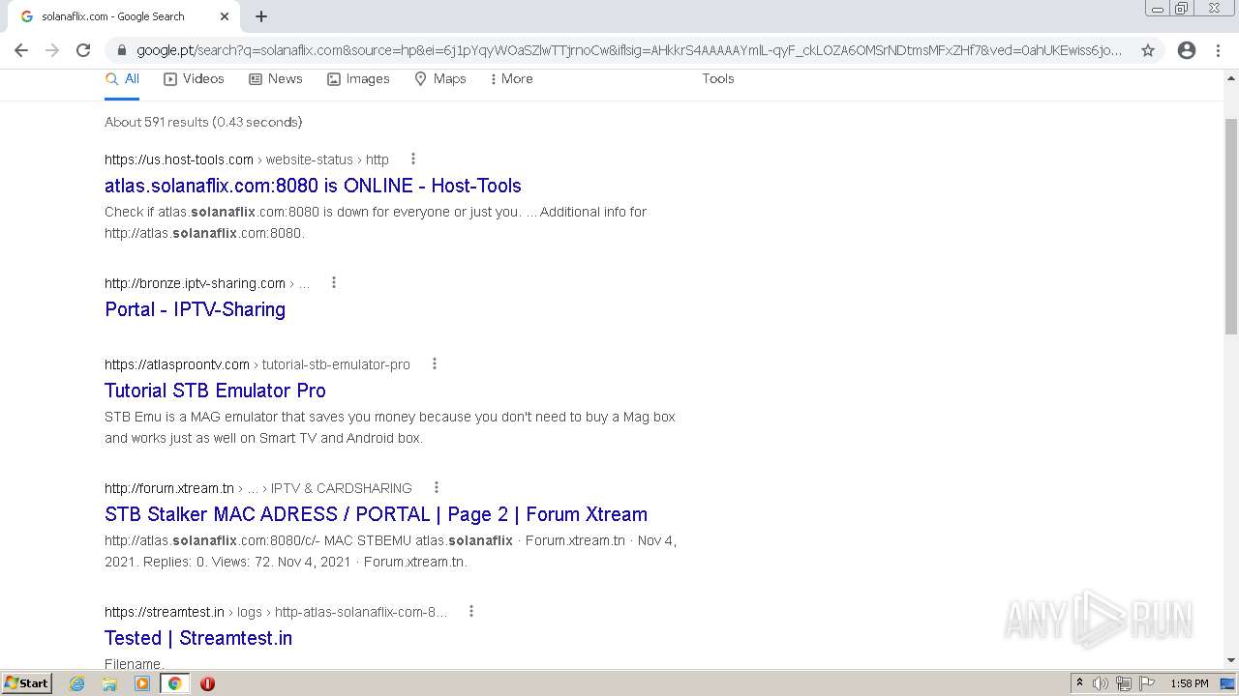Open options for atlasproontv.com result
This screenshot has width=1239, height=696.
[435, 364]
